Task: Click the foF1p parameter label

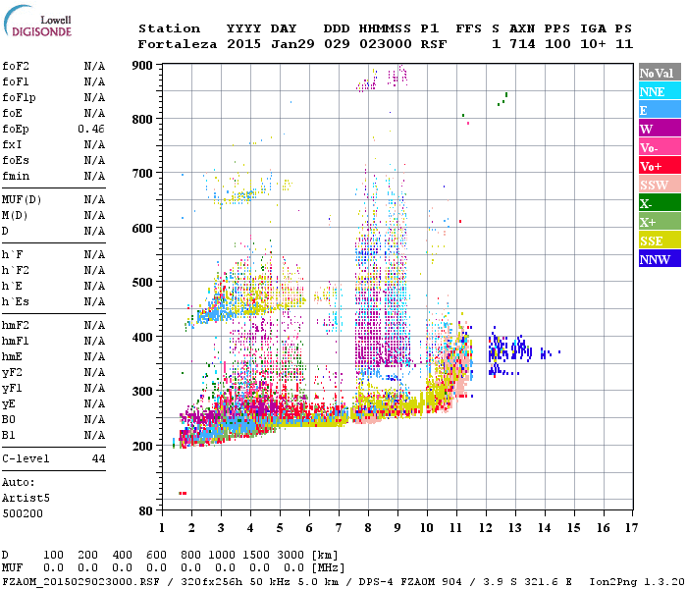Action: [19, 98]
